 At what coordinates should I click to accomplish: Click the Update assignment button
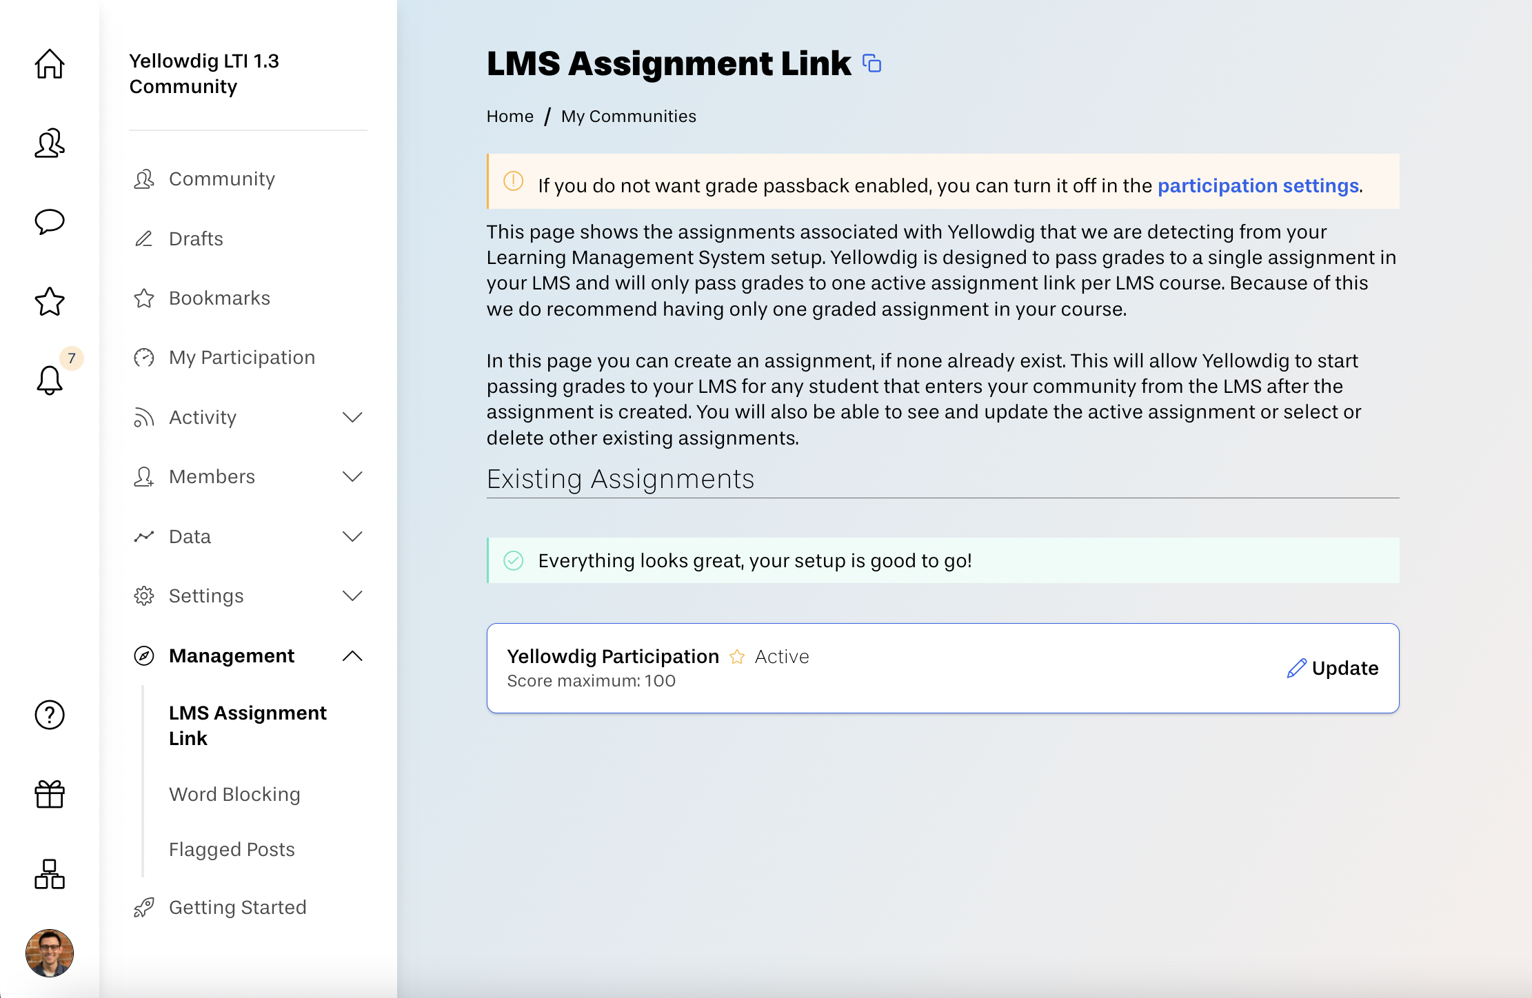(1333, 668)
